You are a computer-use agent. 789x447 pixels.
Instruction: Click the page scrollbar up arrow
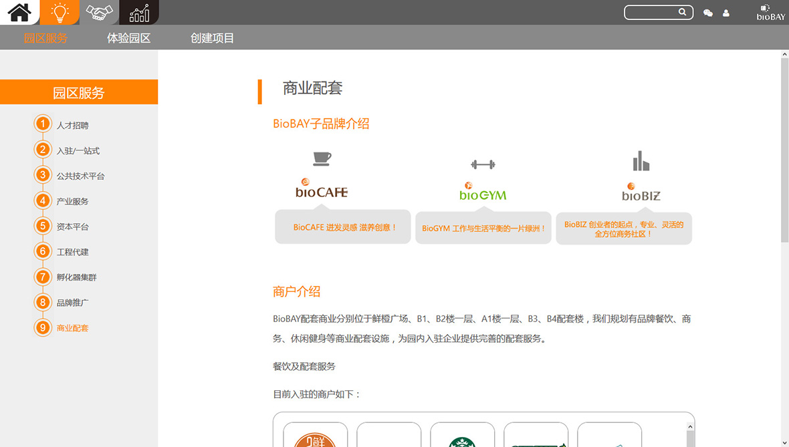[x=785, y=54]
